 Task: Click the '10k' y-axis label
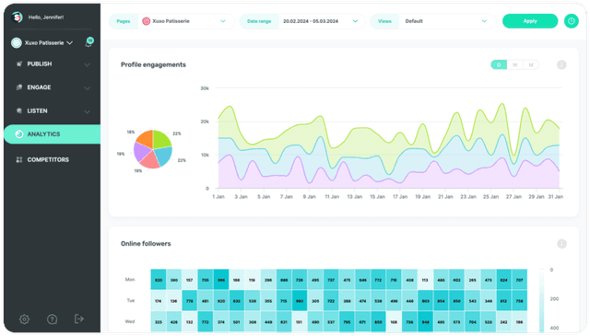click(x=205, y=155)
